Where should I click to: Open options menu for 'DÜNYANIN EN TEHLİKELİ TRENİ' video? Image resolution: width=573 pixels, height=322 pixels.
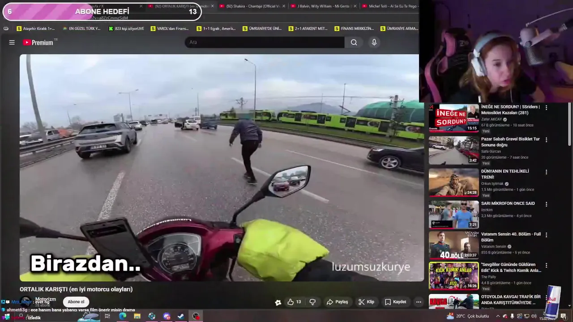click(546, 172)
